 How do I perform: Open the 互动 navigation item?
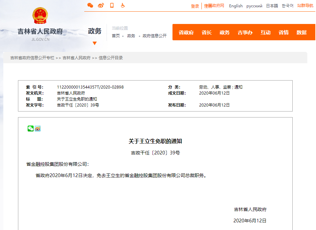pos(265,32)
